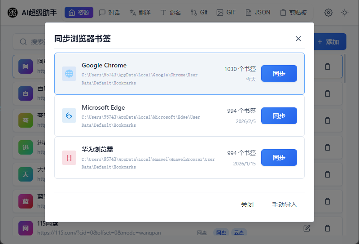This screenshot has width=359, height=244.
Task: Close the 同步浏览器书签 dialog with X
Action: point(298,39)
